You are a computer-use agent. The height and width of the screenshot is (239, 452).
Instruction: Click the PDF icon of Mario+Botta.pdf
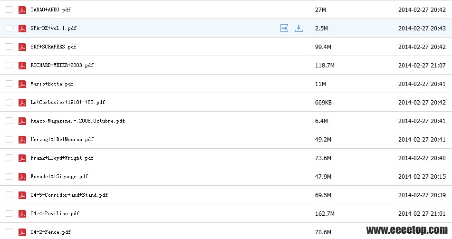[x=22, y=84]
